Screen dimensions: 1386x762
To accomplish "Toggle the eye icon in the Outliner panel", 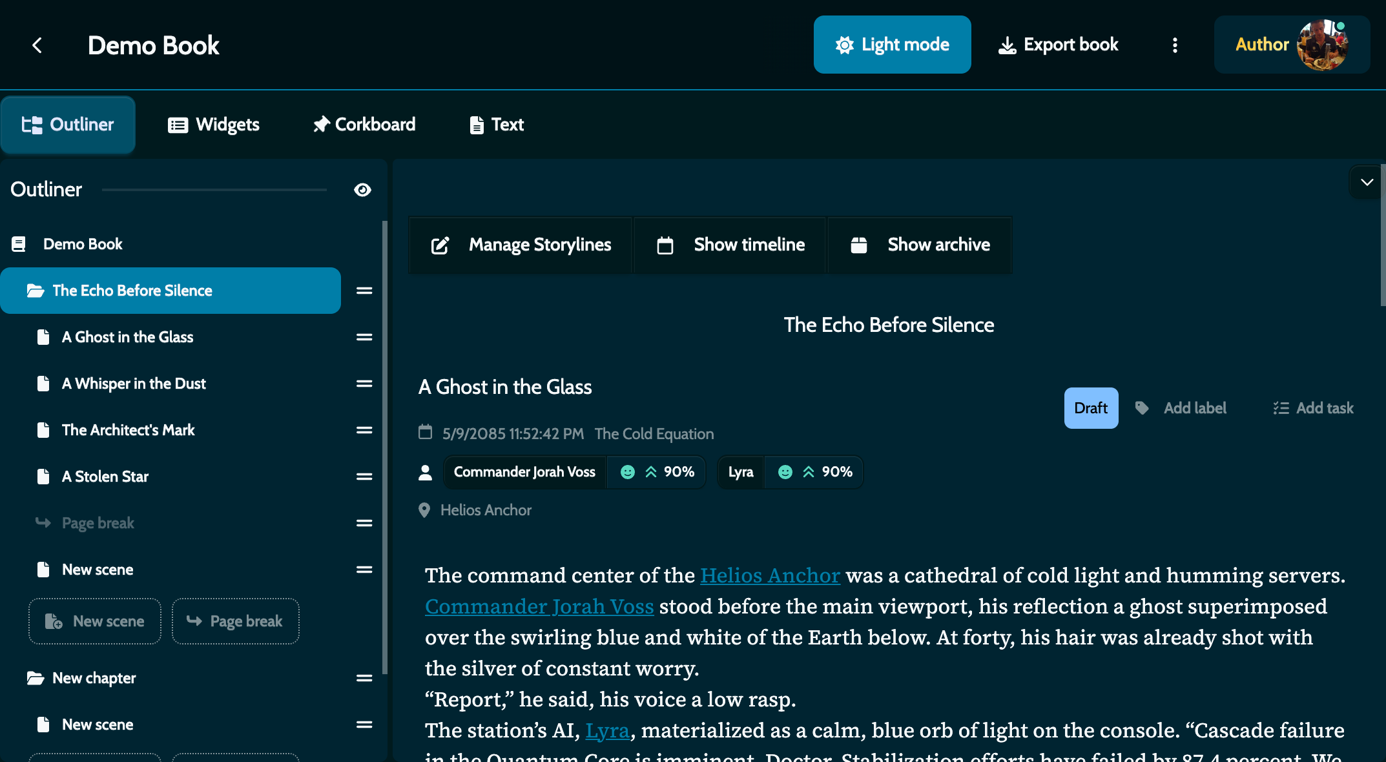I will point(362,189).
